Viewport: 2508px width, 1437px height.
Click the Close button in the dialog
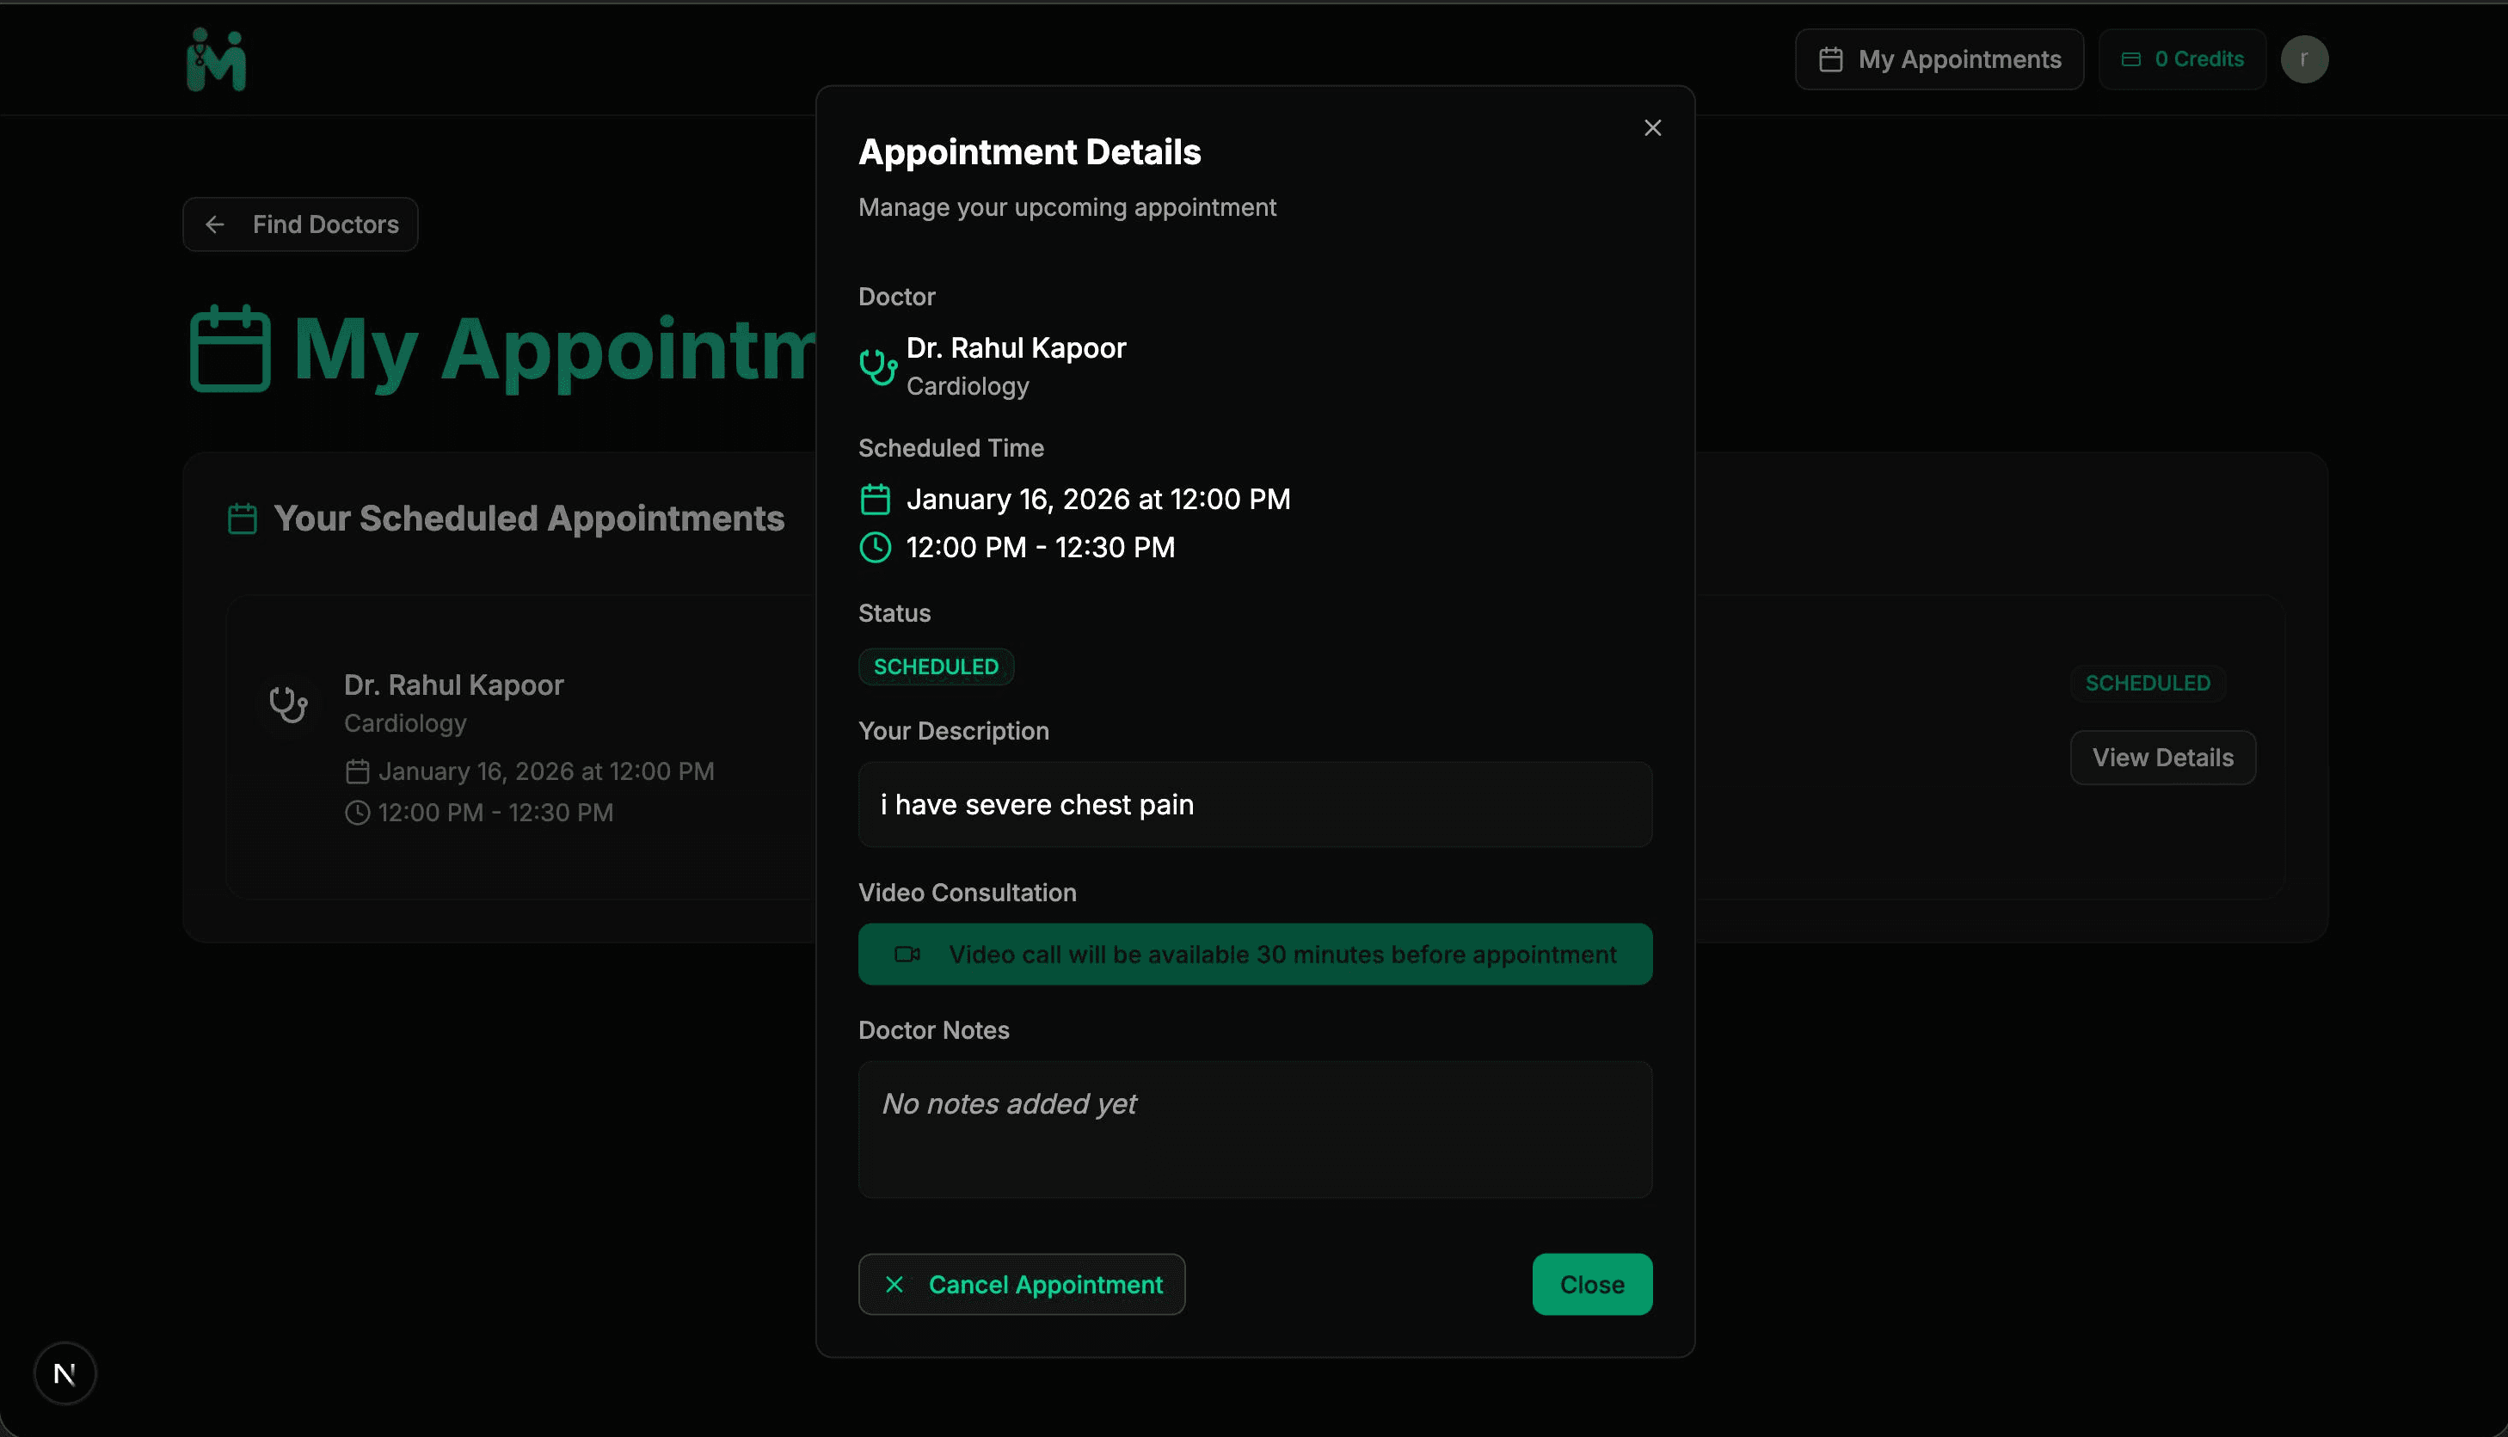pos(1591,1284)
